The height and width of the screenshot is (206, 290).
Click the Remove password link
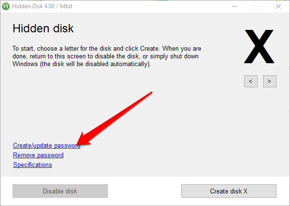pyautogui.click(x=38, y=155)
